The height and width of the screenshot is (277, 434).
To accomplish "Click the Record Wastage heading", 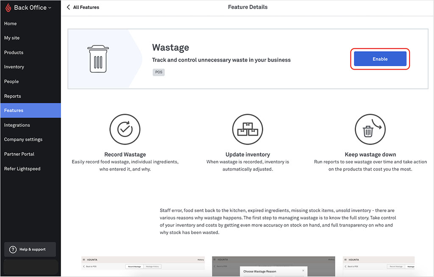I will [125, 154].
